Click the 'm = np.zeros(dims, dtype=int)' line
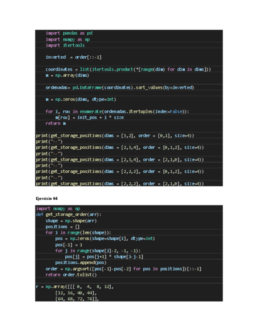Screen dimensions: 258x334 tap(80, 99)
